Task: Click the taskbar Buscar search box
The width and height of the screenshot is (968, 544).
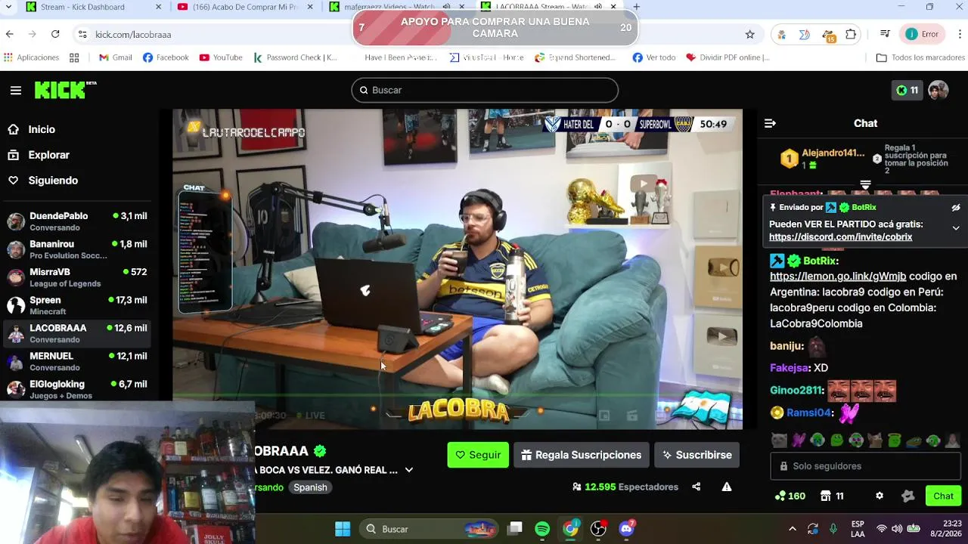Action: click(x=429, y=529)
